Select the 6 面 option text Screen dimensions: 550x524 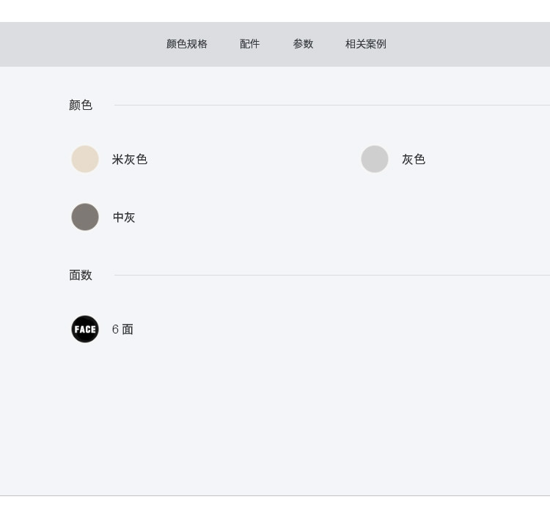point(122,329)
